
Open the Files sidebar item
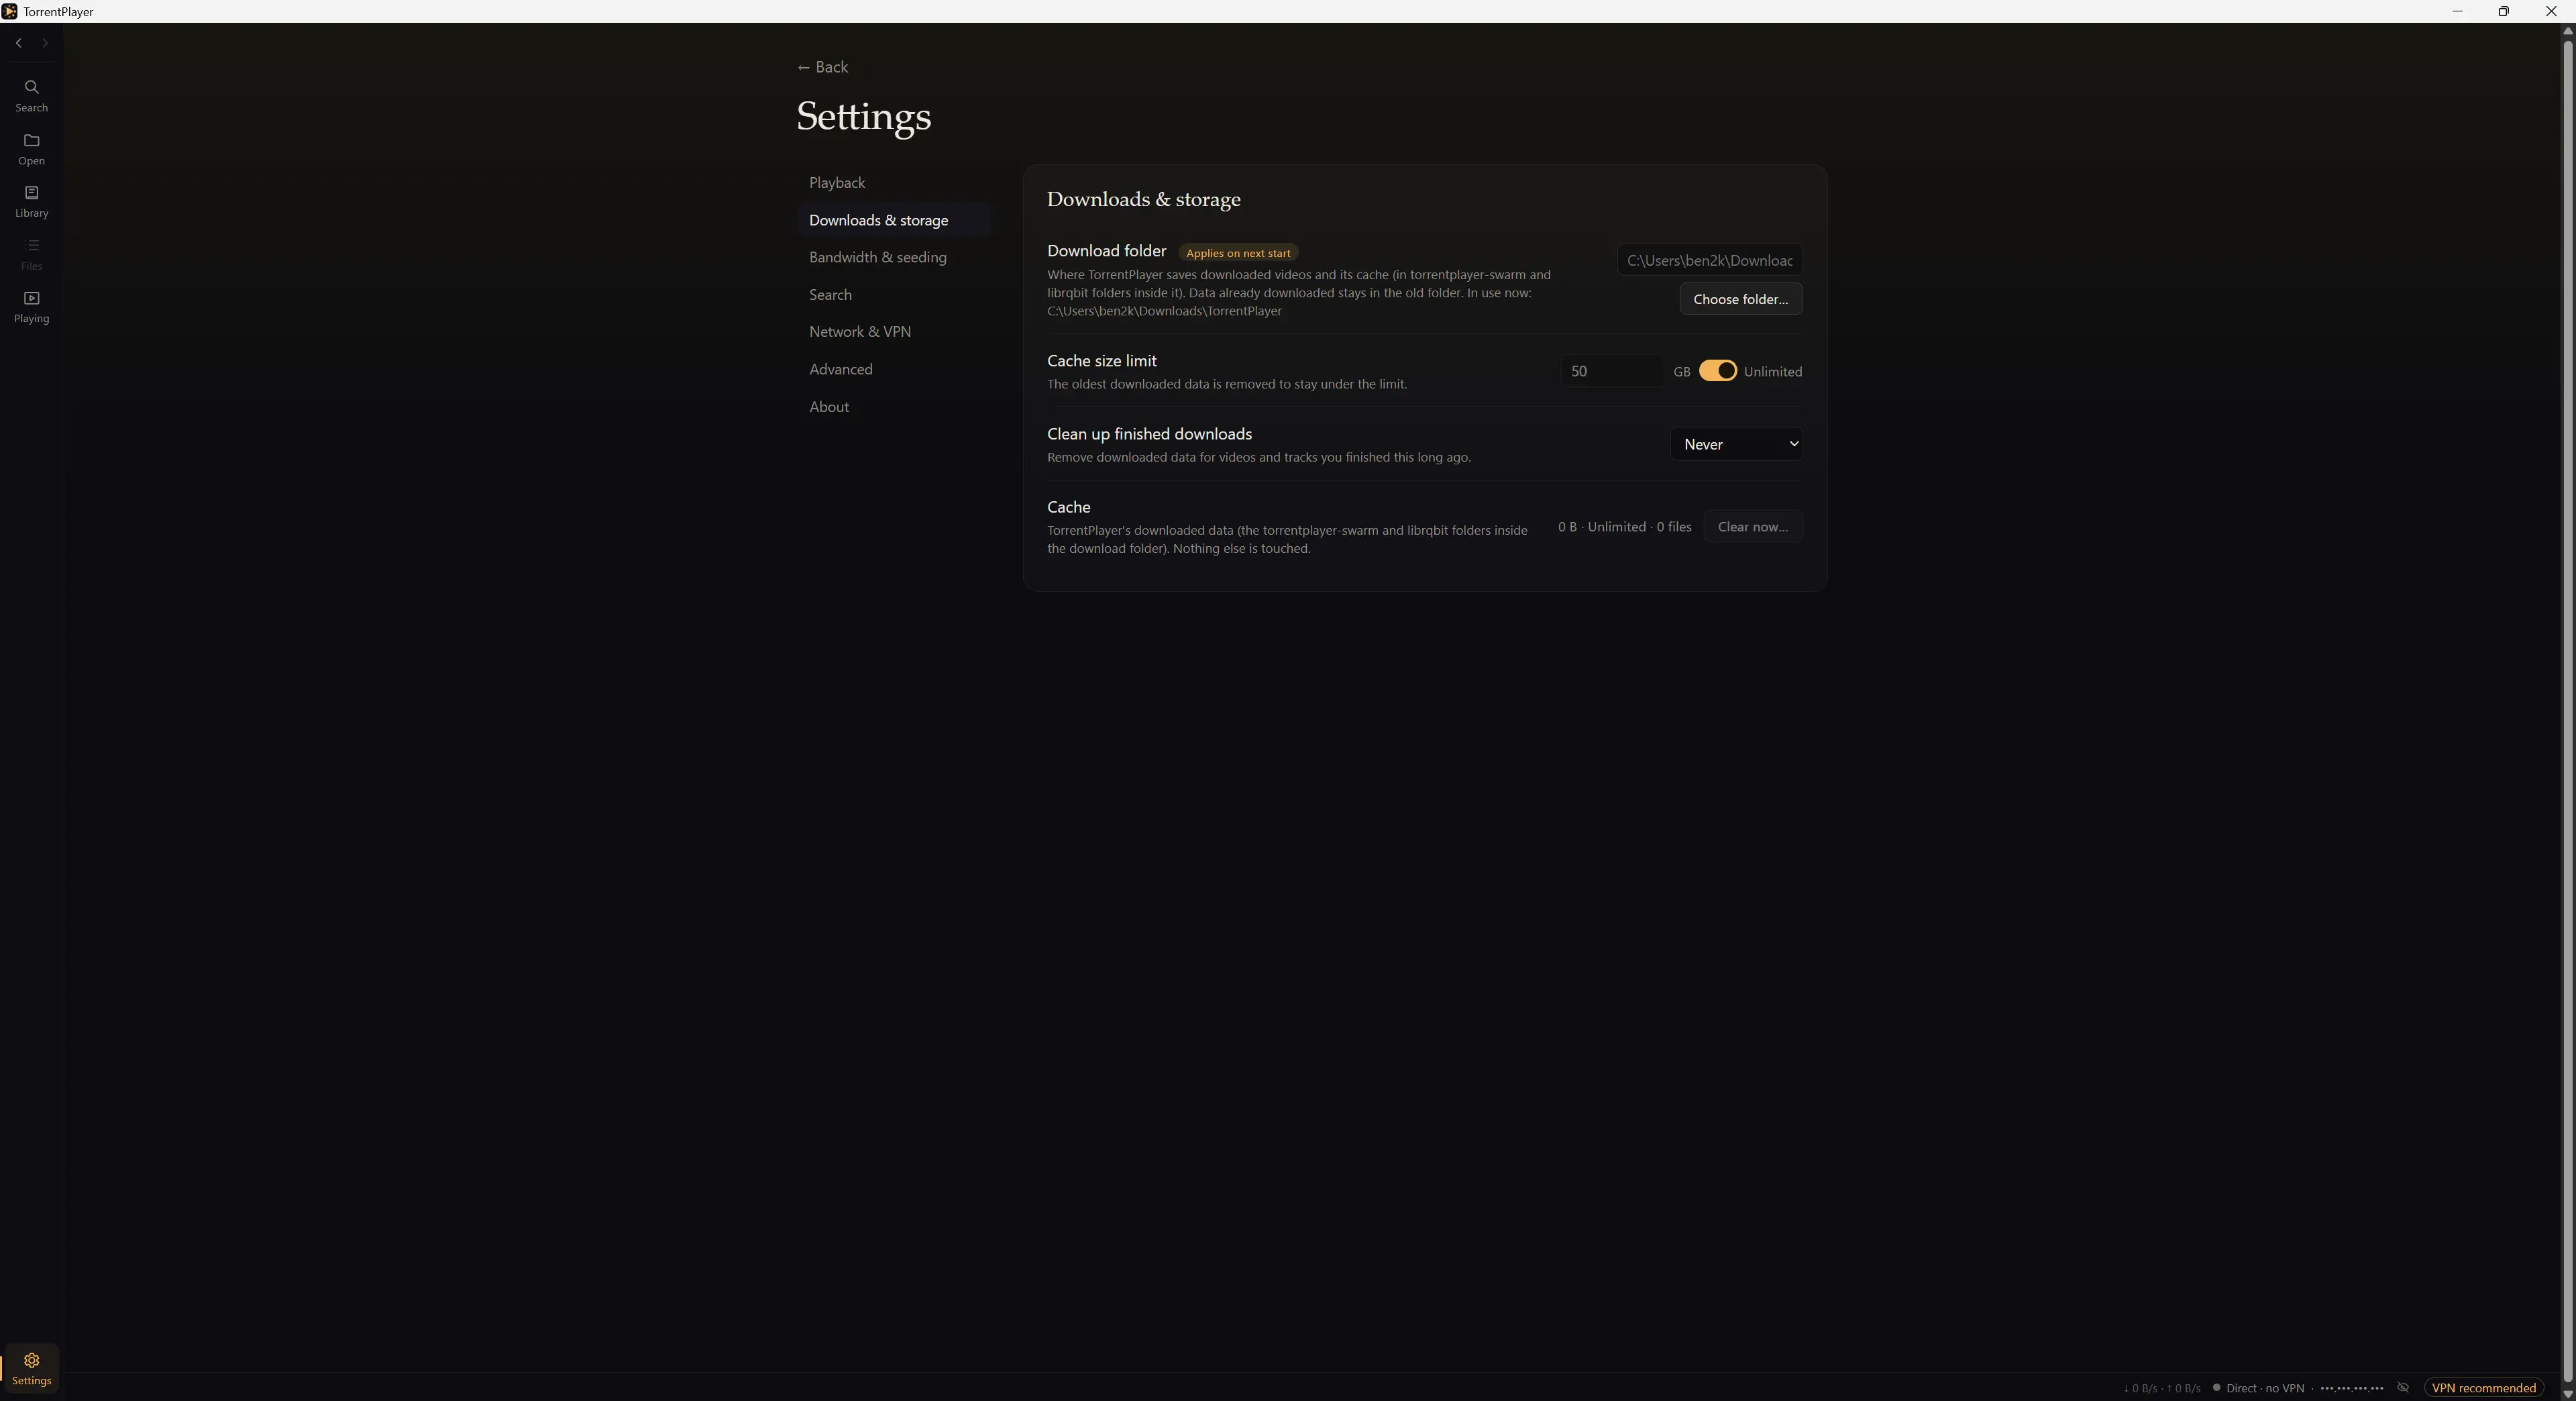pyautogui.click(x=31, y=254)
